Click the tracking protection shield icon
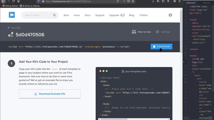Viewport: 214px width, 120px height. coord(39,1)
